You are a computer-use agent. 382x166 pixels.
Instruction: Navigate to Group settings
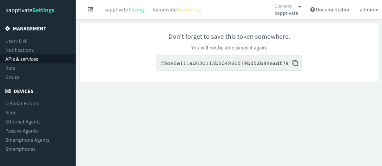[x=12, y=77]
